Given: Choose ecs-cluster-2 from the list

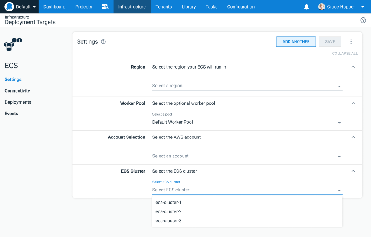Looking at the screenshot, I should (x=168, y=212).
